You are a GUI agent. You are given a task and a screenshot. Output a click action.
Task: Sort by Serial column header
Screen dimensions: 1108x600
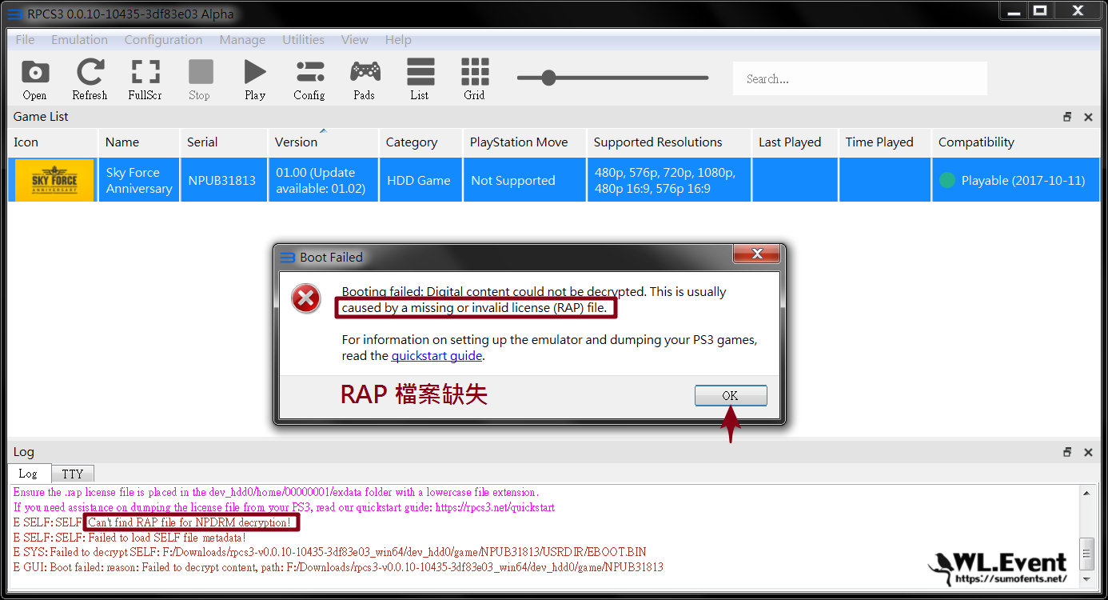[x=224, y=142]
